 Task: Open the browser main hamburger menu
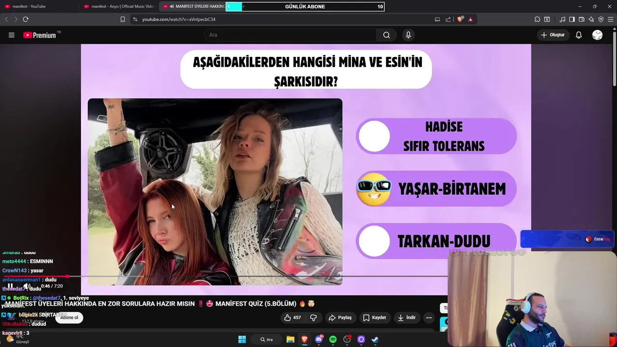[x=611, y=19]
